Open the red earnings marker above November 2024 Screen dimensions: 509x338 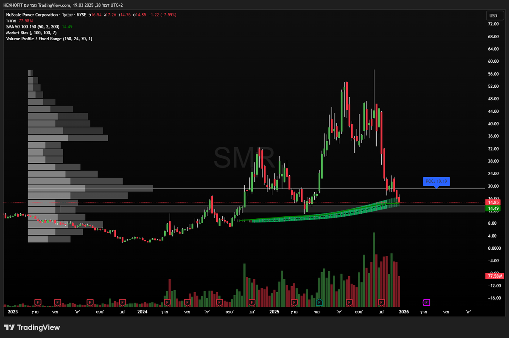(252, 302)
